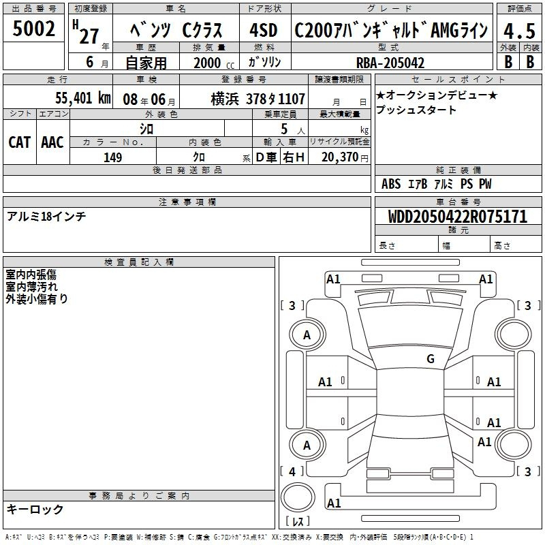Select the 注意事項欄 section header
The width and height of the screenshot is (545, 545).
pyautogui.click(x=187, y=202)
